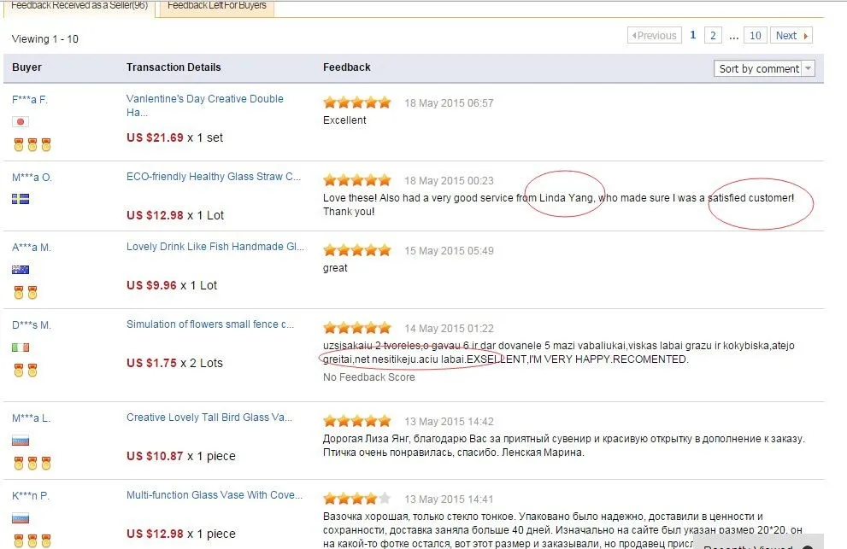Select the Feedback Received as a Seller tab
The height and width of the screenshot is (549, 847).
point(79,7)
